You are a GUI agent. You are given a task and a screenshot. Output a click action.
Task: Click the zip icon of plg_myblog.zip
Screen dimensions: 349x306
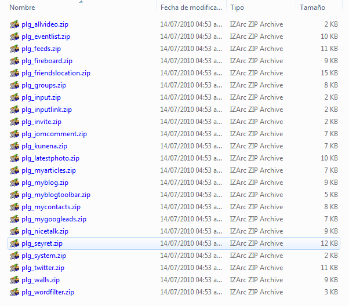click(14, 183)
